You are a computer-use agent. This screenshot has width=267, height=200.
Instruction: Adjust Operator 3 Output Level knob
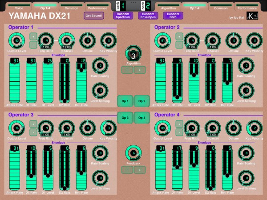tap(17, 128)
